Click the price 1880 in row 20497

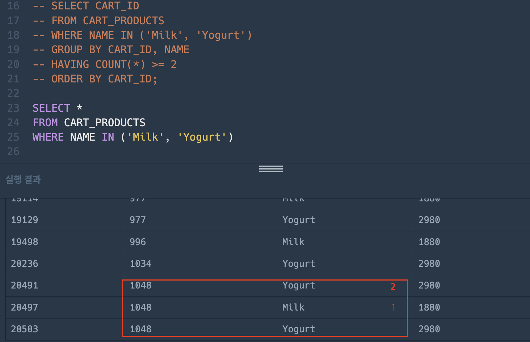[x=429, y=307]
